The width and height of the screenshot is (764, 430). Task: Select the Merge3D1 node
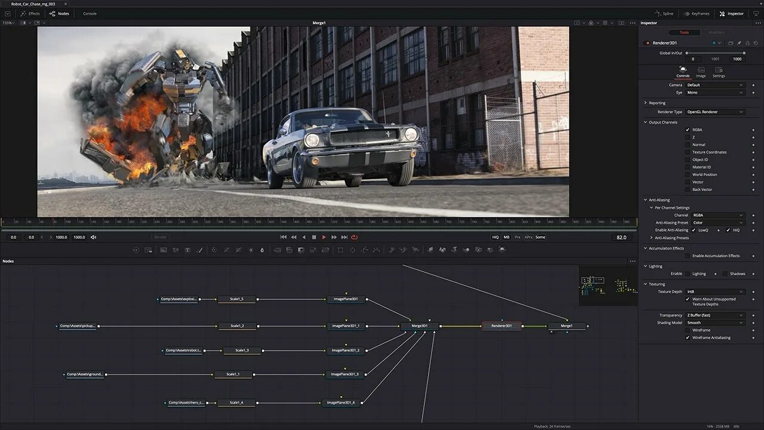tap(420, 326)
